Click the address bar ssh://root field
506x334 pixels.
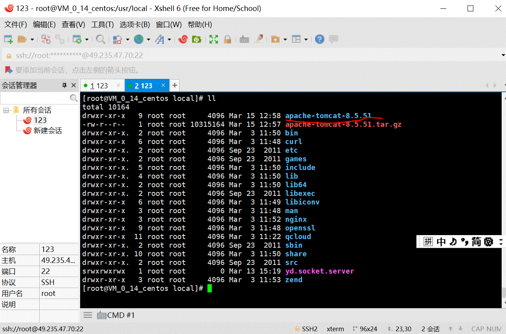[251, 55]
